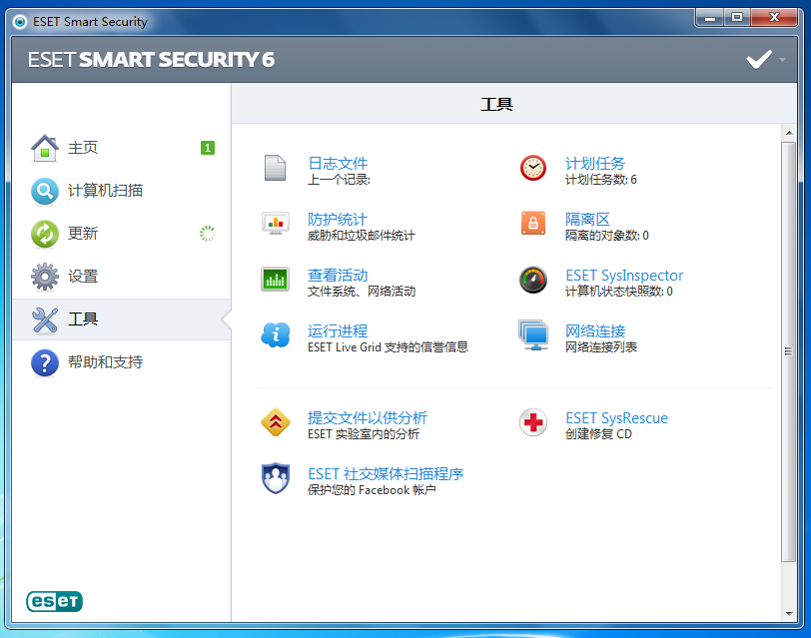Screen dimensions: 811x638
Task: Click the scrollbar up arrow
Action: coord(789,133)
